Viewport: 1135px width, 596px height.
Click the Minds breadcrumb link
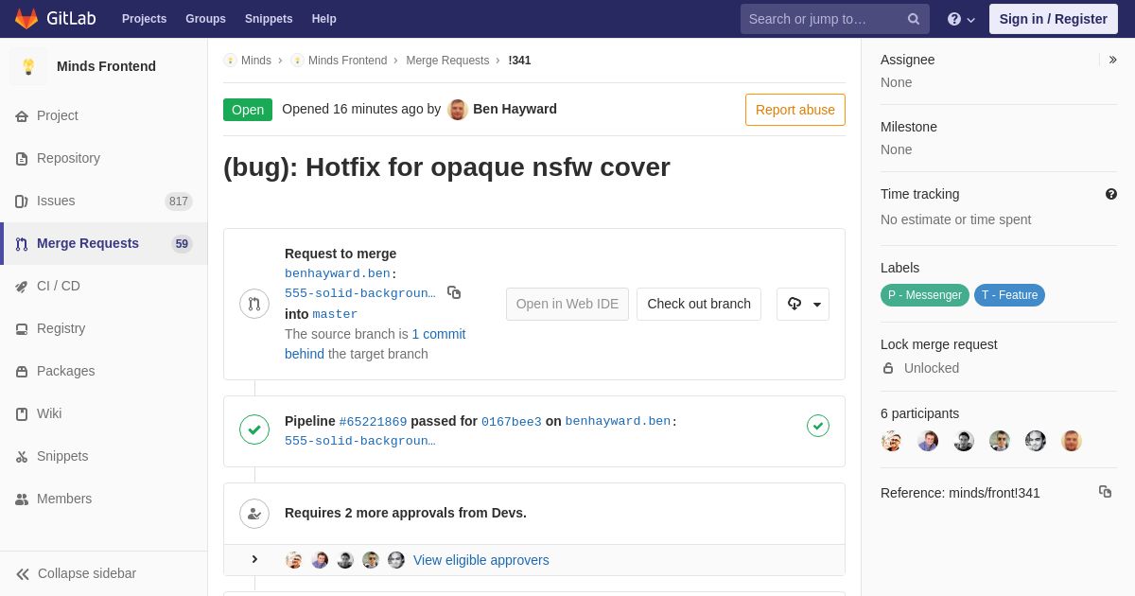click(256, 61)
